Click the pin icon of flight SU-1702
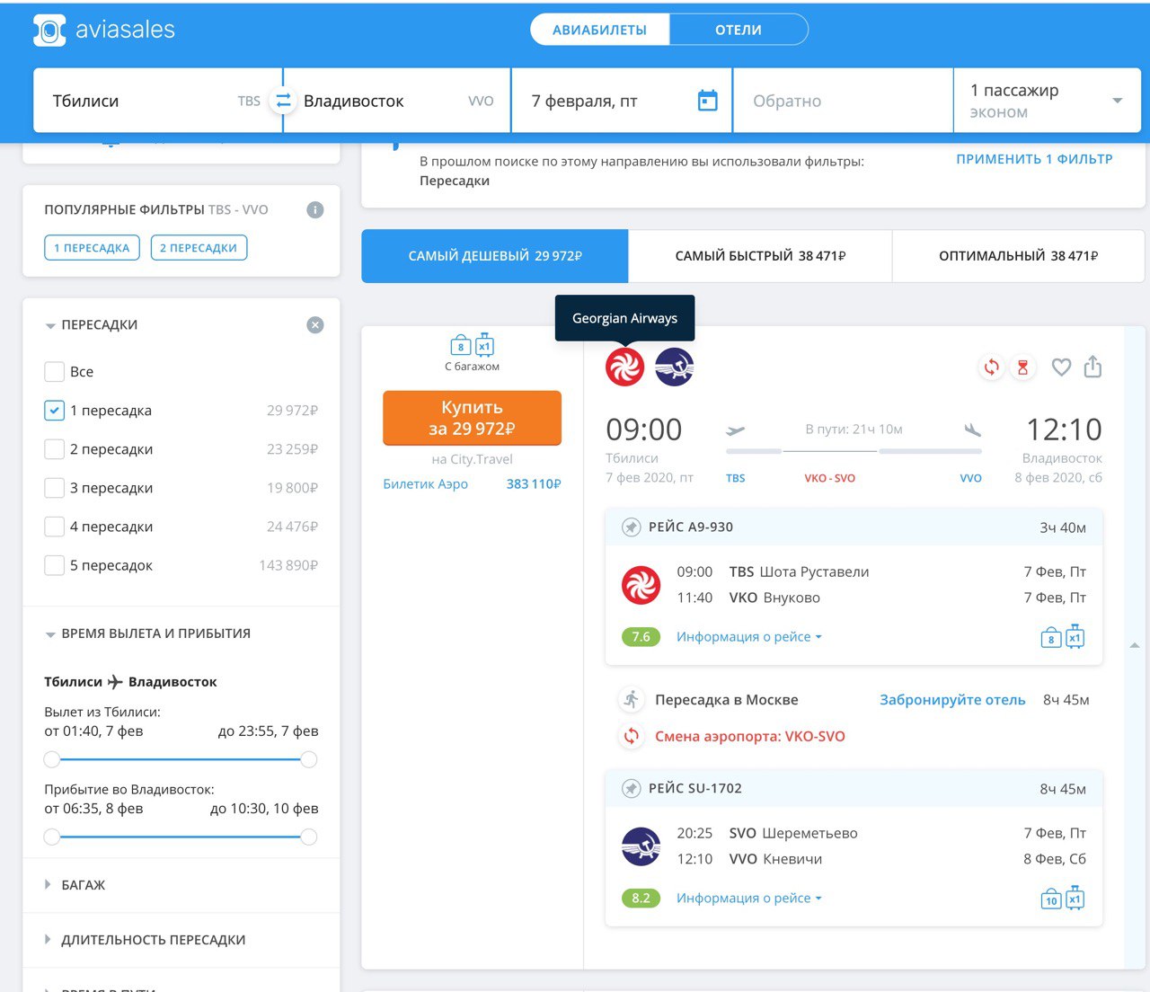1150x992 pixels. pos(632,789)
